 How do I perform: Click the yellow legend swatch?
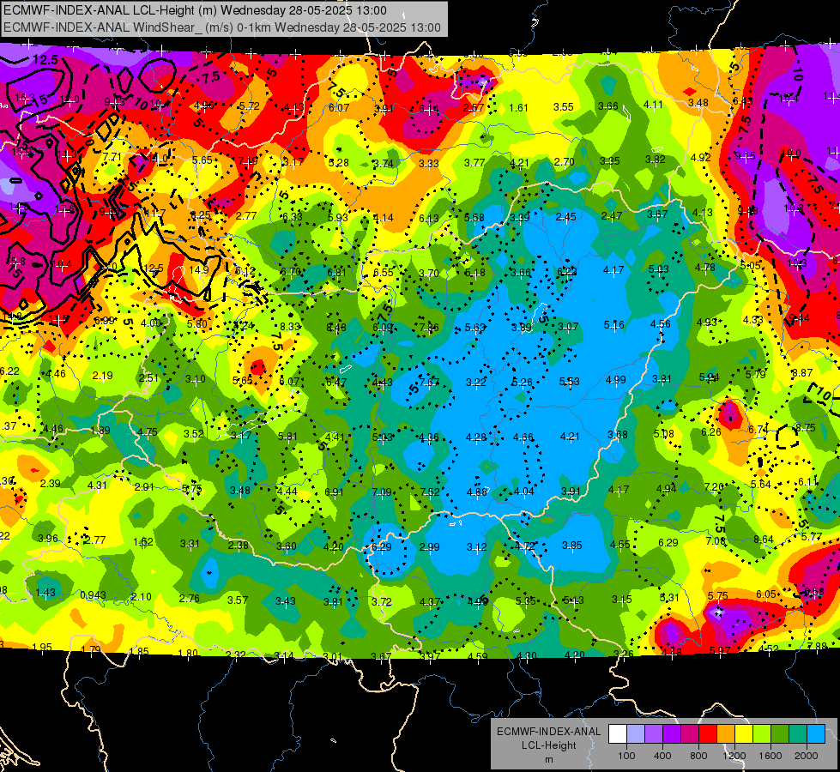pos(744,734)
